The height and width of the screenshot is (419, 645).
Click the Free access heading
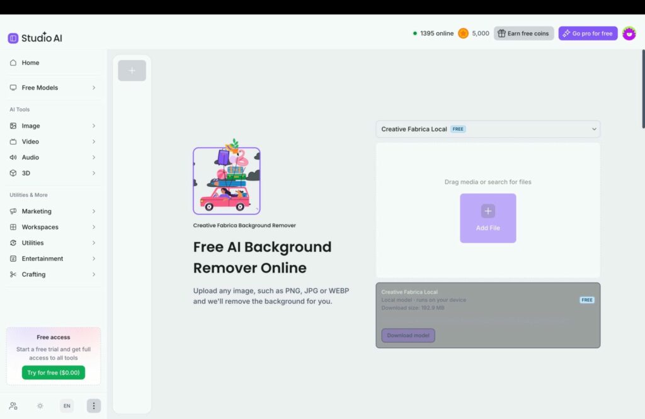click(54, 337)
